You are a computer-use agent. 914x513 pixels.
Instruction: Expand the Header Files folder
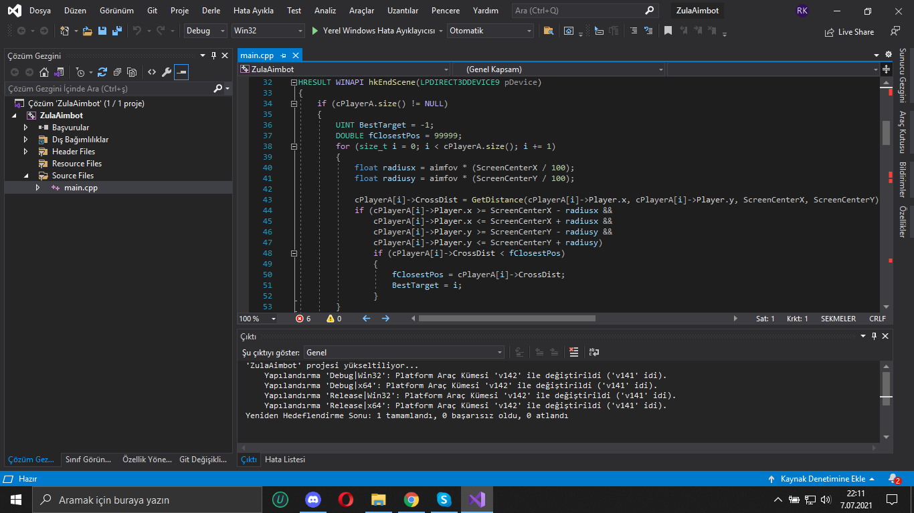pos(25,152)
